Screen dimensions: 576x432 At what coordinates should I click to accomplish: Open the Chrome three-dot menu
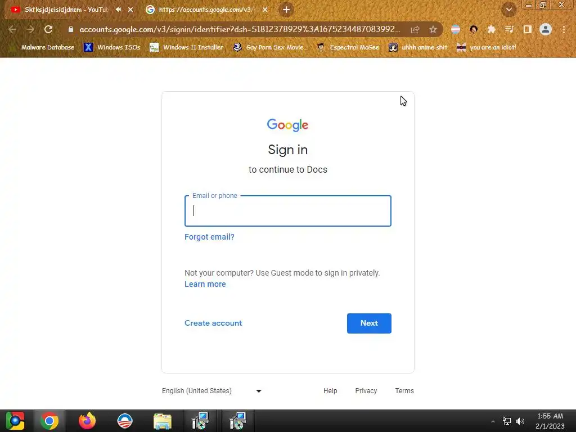point(564,29)
